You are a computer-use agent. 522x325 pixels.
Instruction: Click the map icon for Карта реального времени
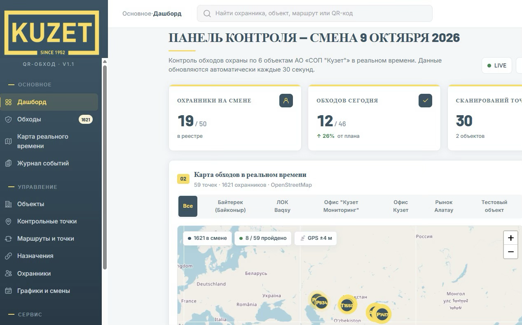click(8, 142)
